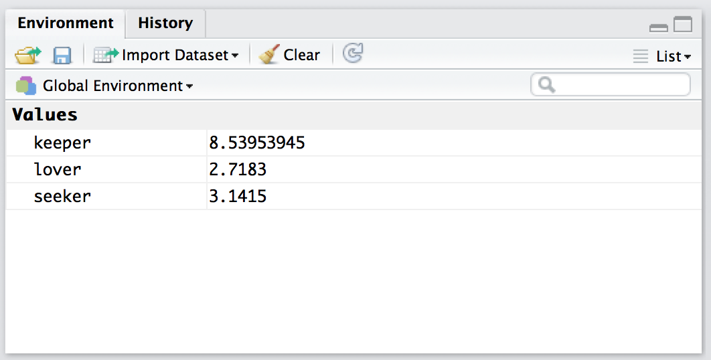Select the lover variable name
This screenshot has height=360, width=711.
click(58, 169)
